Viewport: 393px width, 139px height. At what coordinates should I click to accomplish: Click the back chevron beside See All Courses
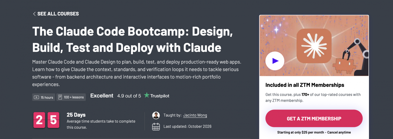[x=34, y=14]
